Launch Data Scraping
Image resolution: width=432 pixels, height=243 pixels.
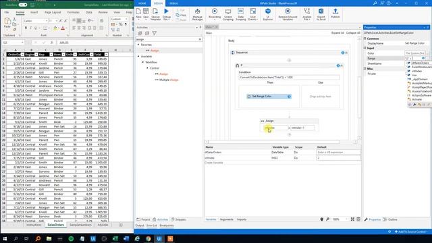240,13
